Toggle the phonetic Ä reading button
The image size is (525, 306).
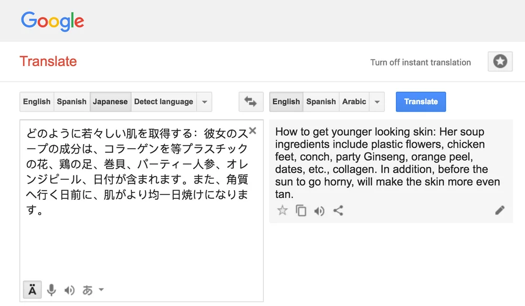(32, 290)
